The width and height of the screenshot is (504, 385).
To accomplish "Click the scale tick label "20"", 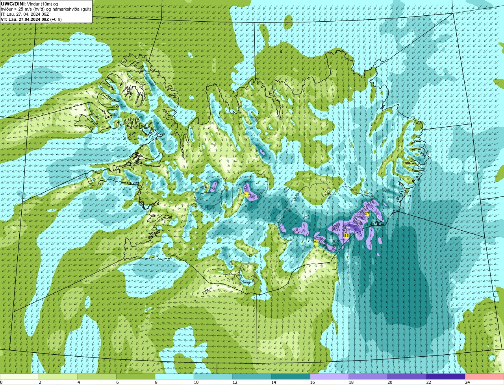I will coord(390,382).
